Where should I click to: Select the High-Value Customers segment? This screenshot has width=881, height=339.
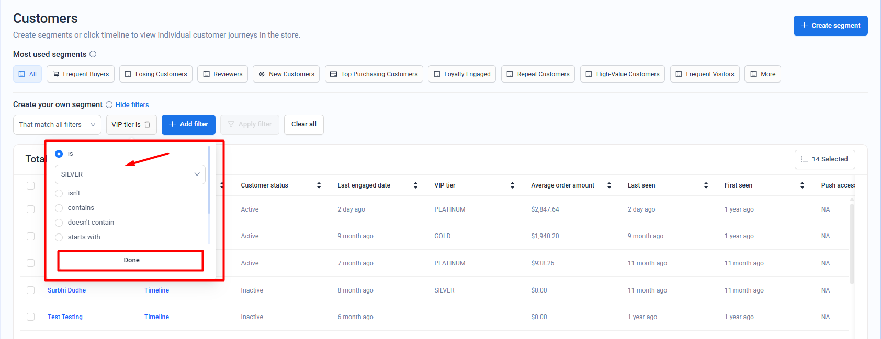coord(622,74)
